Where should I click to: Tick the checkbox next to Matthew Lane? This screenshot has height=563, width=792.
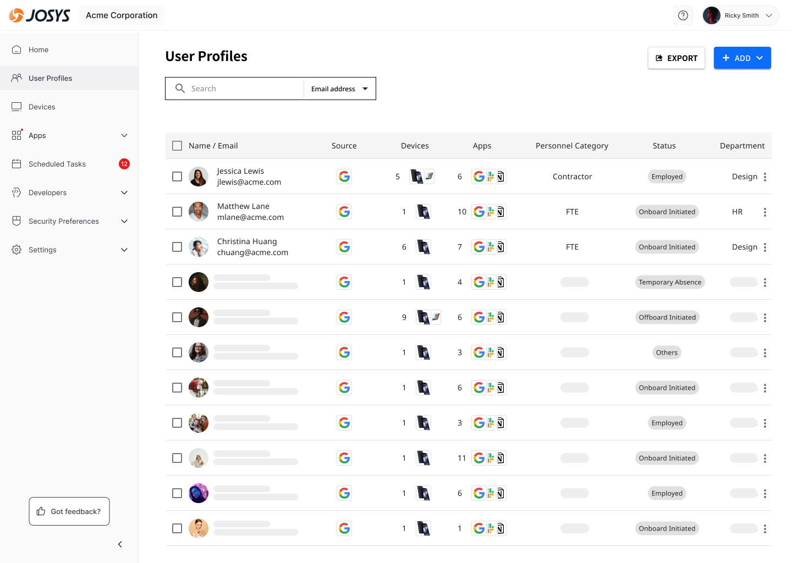[177, 212]
